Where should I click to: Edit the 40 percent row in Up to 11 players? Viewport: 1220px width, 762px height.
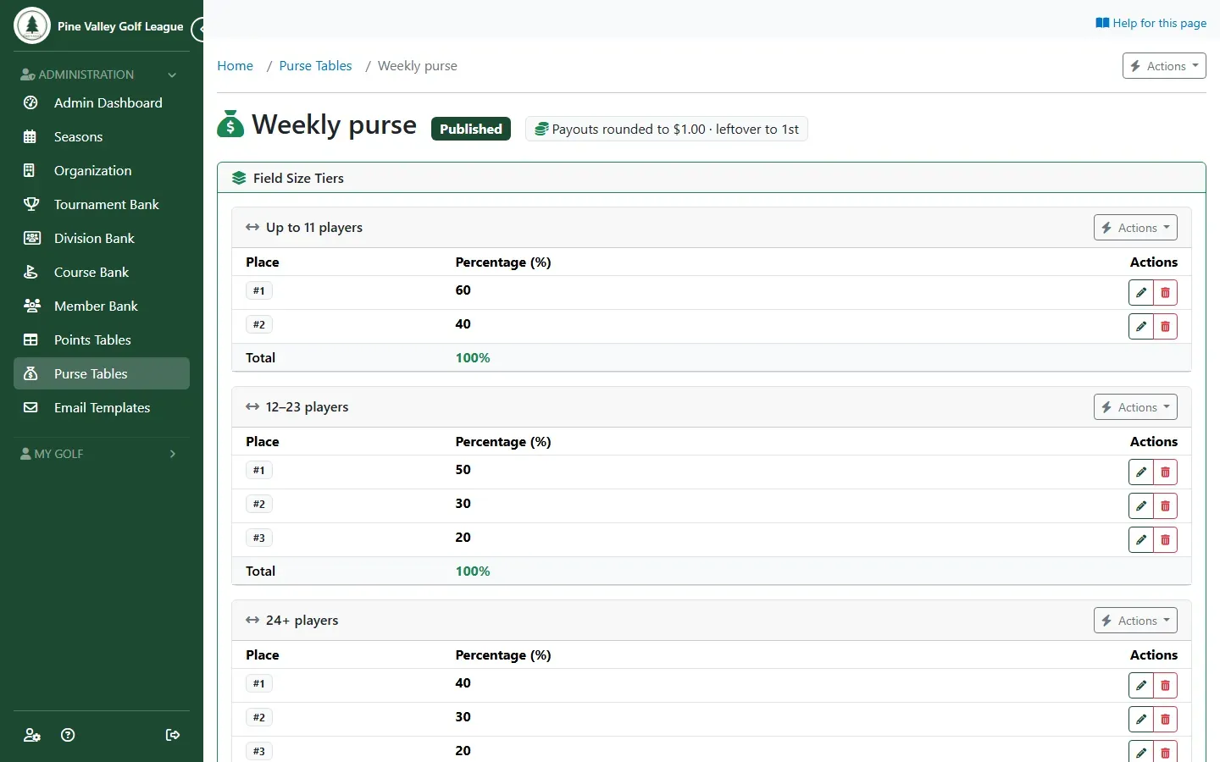1141,327
